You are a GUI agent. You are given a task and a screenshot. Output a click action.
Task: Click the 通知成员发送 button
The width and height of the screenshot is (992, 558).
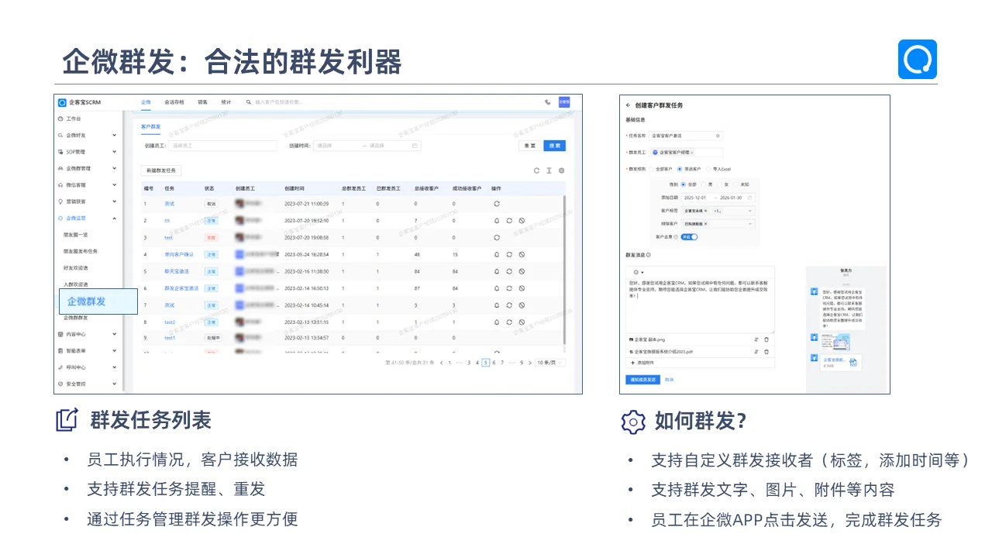pos(642,380)
